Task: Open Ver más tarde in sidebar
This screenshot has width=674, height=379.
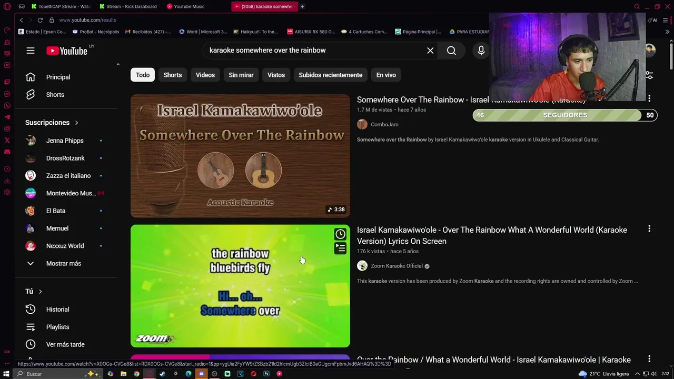Action: [x=66, y=344]
